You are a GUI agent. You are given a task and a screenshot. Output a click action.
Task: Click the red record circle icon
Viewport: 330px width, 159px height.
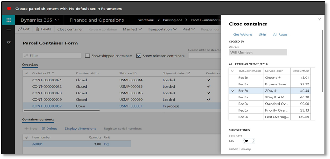click(x=9, y=8)
